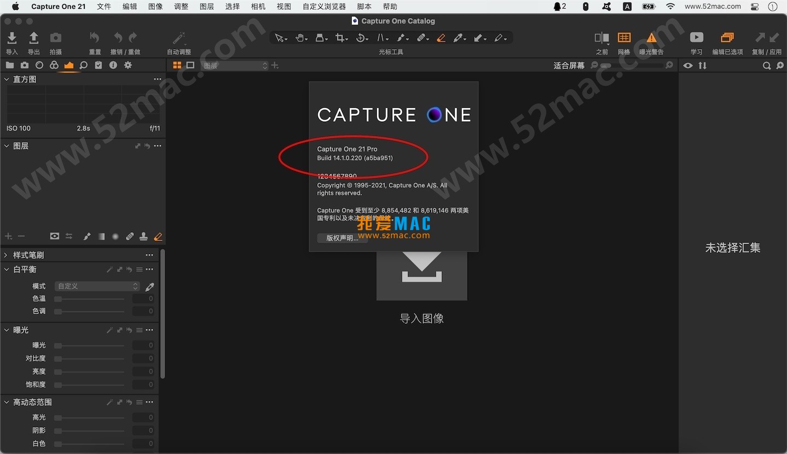Viewport: 787px width, 454px height.
Task: Toggle the proof profile eye icon above the browser
Action: 688,66
